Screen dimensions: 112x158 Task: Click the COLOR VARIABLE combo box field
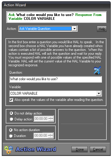55,93
